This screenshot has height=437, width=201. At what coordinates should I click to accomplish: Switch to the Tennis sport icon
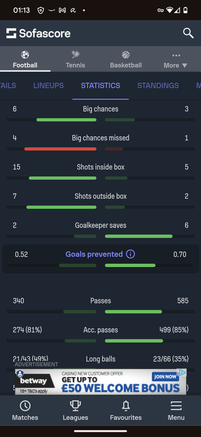coord(75,54)
